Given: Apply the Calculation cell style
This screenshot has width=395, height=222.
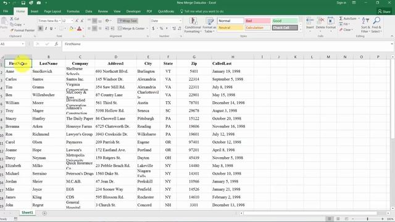Looking at the screenshot, I should point(258,28).
